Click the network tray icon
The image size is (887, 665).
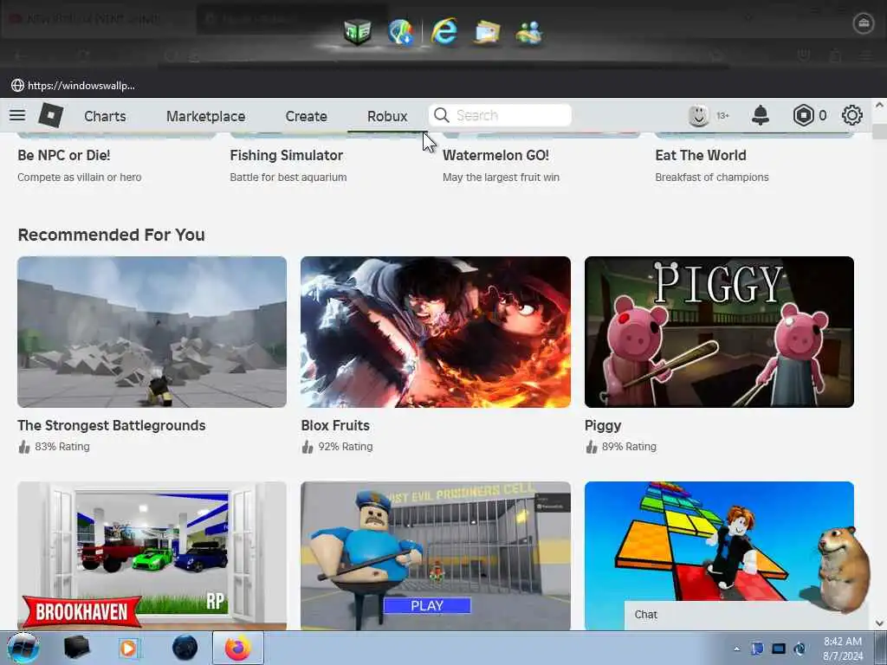(800, 649)
